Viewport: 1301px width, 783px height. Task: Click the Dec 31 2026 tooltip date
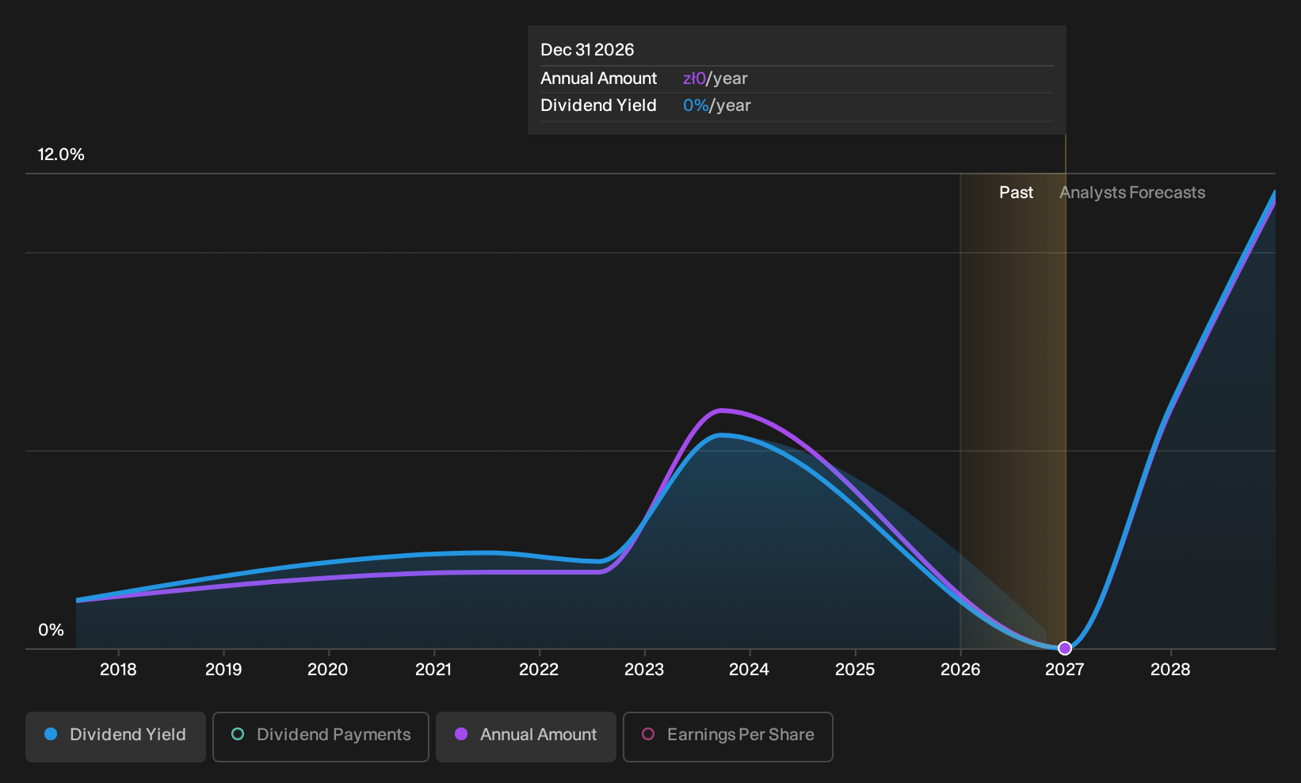[587, 50]
